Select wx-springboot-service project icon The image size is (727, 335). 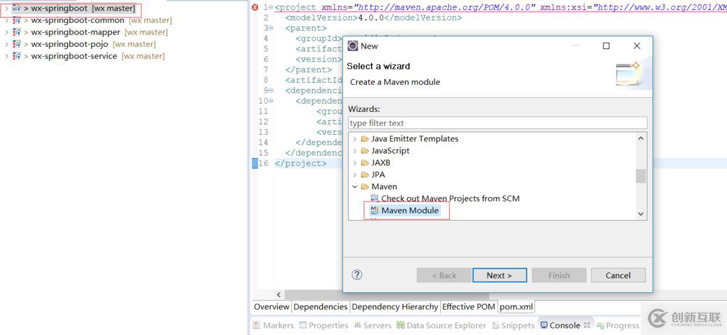coord(16,56)
